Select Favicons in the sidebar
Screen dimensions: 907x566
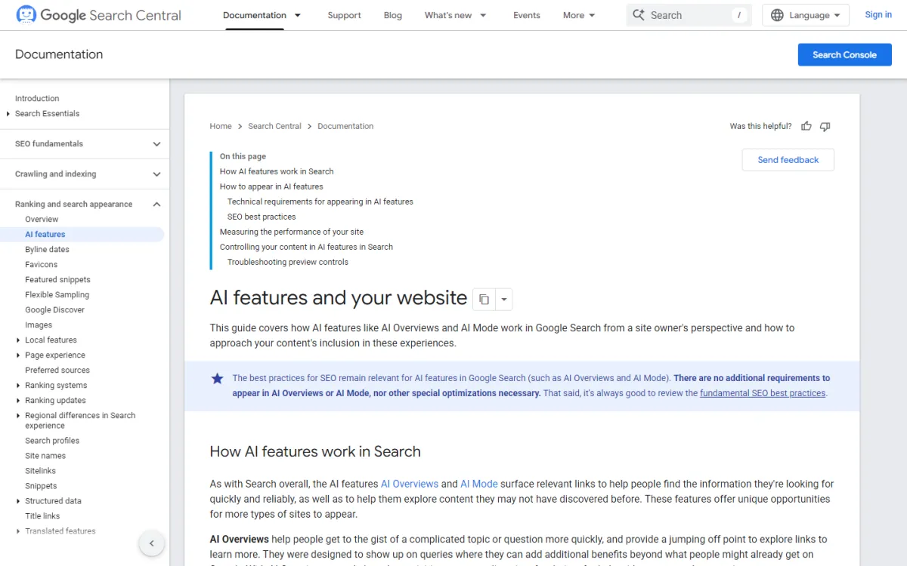41,265
